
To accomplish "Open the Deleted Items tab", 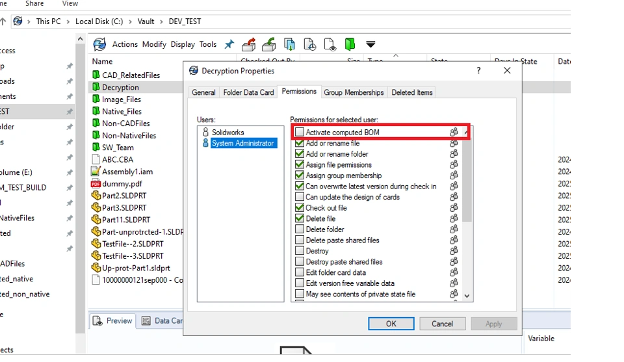I will (412, 92).
